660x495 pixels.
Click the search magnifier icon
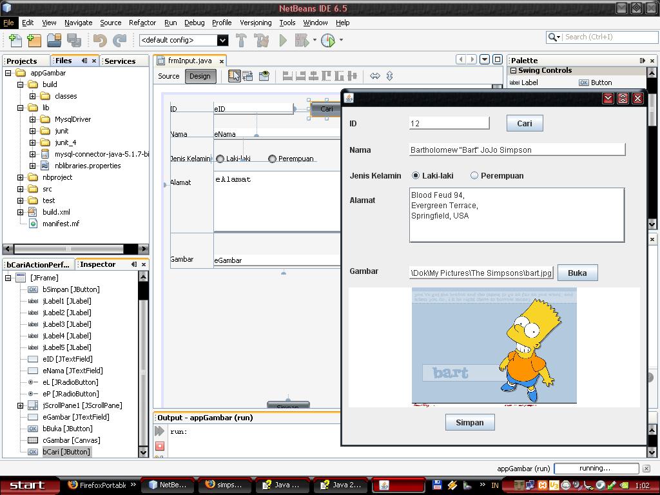point(552,37)
